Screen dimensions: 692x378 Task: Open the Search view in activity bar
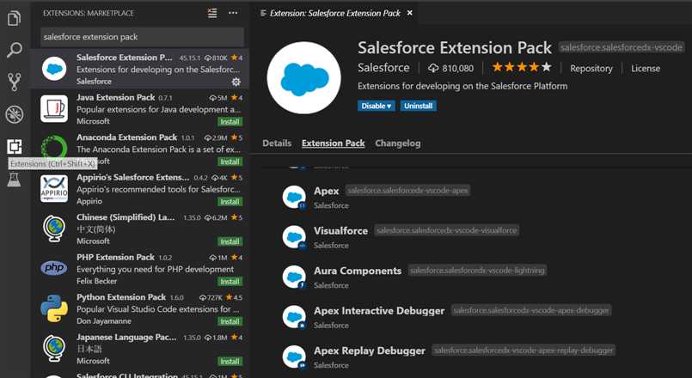click(14, 50)
